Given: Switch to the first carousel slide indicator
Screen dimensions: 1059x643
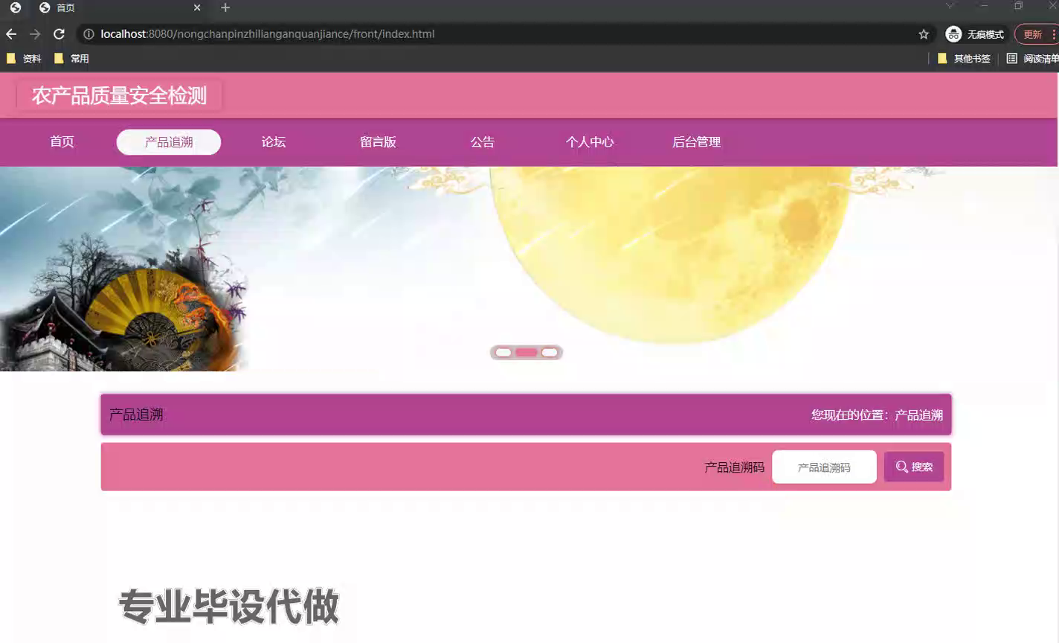Looking at the screenshot, I should click(503, 353).
